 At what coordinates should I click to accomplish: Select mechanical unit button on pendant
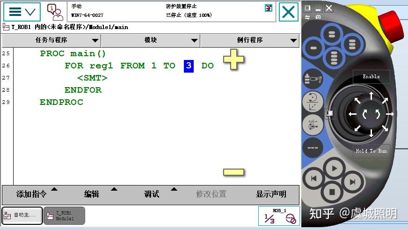(313, 79)
